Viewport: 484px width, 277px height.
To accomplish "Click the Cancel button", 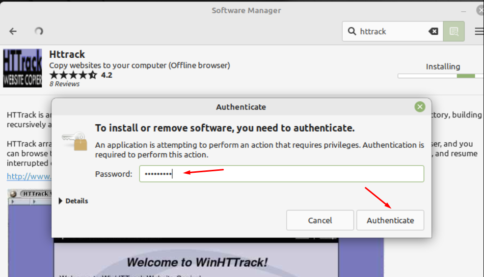I will 320,220.
